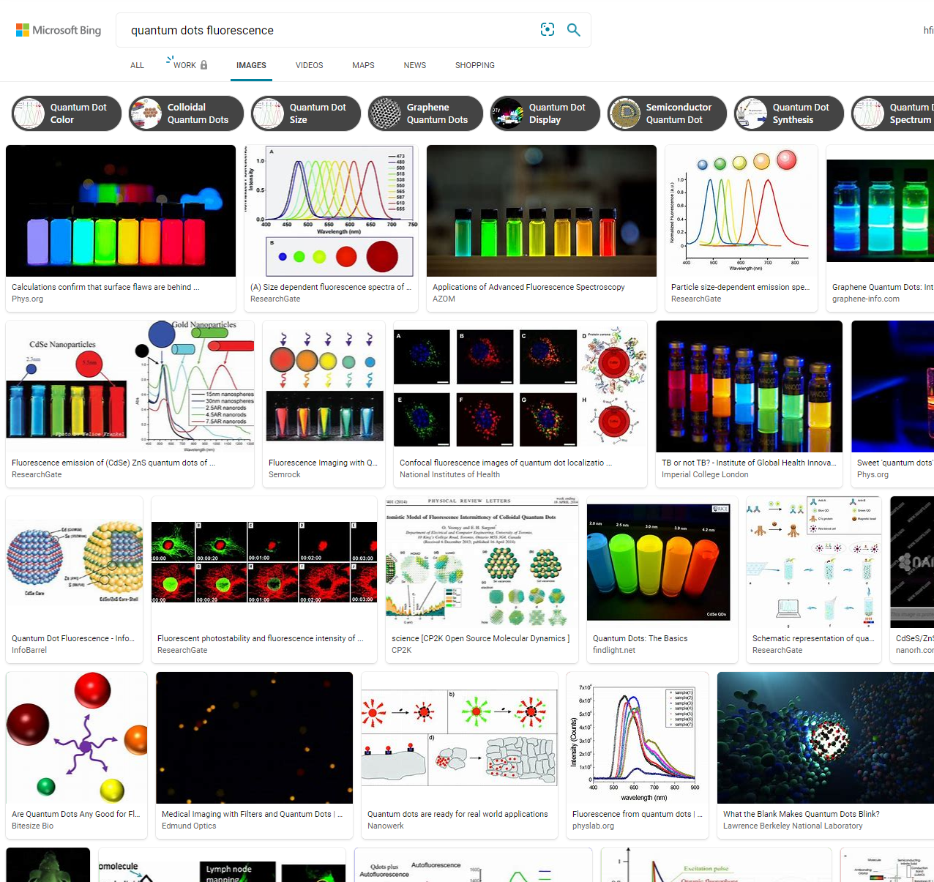Click the Semrock source label
This screenshot has height=882, width=934.
285,474
